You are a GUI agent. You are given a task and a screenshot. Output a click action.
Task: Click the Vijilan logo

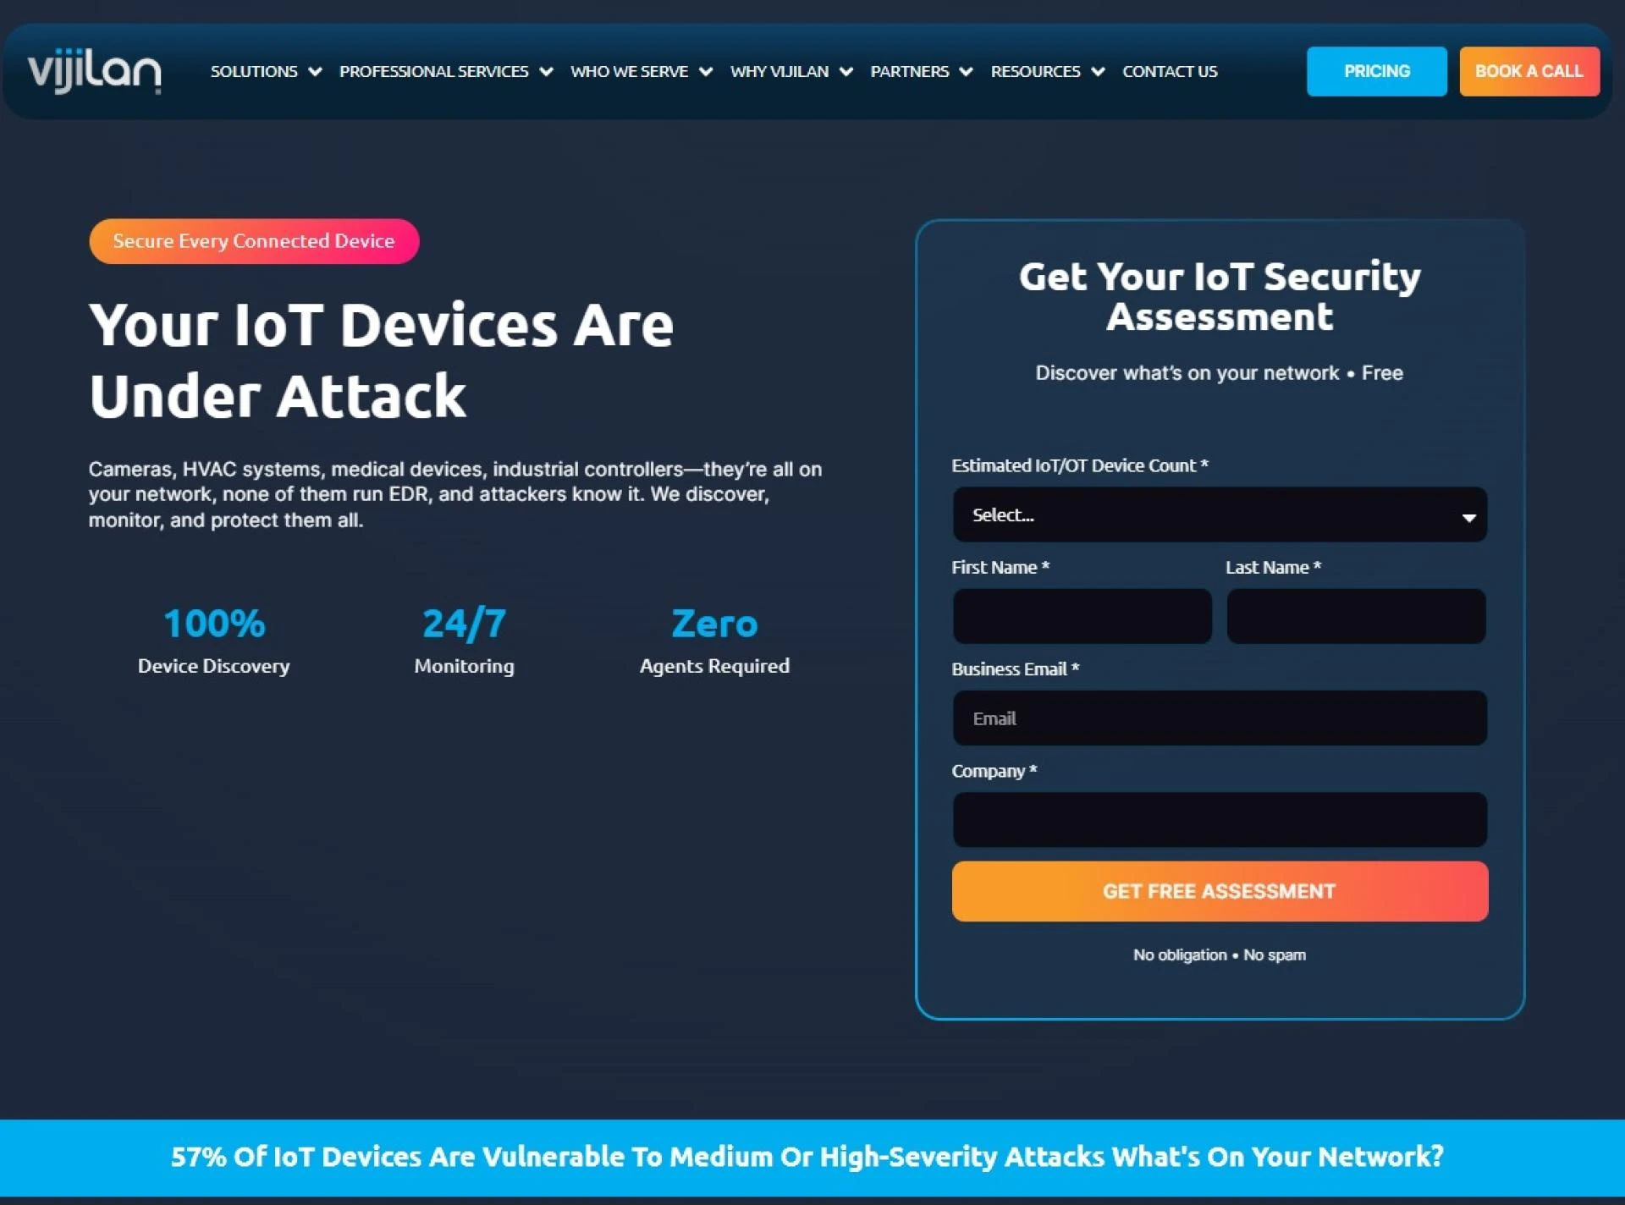93,71
